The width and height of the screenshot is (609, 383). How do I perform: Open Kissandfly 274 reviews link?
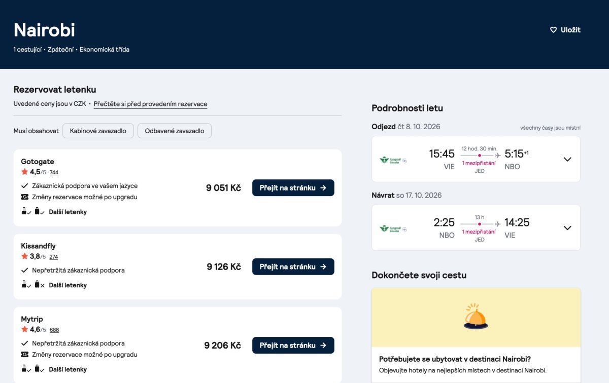54,257
